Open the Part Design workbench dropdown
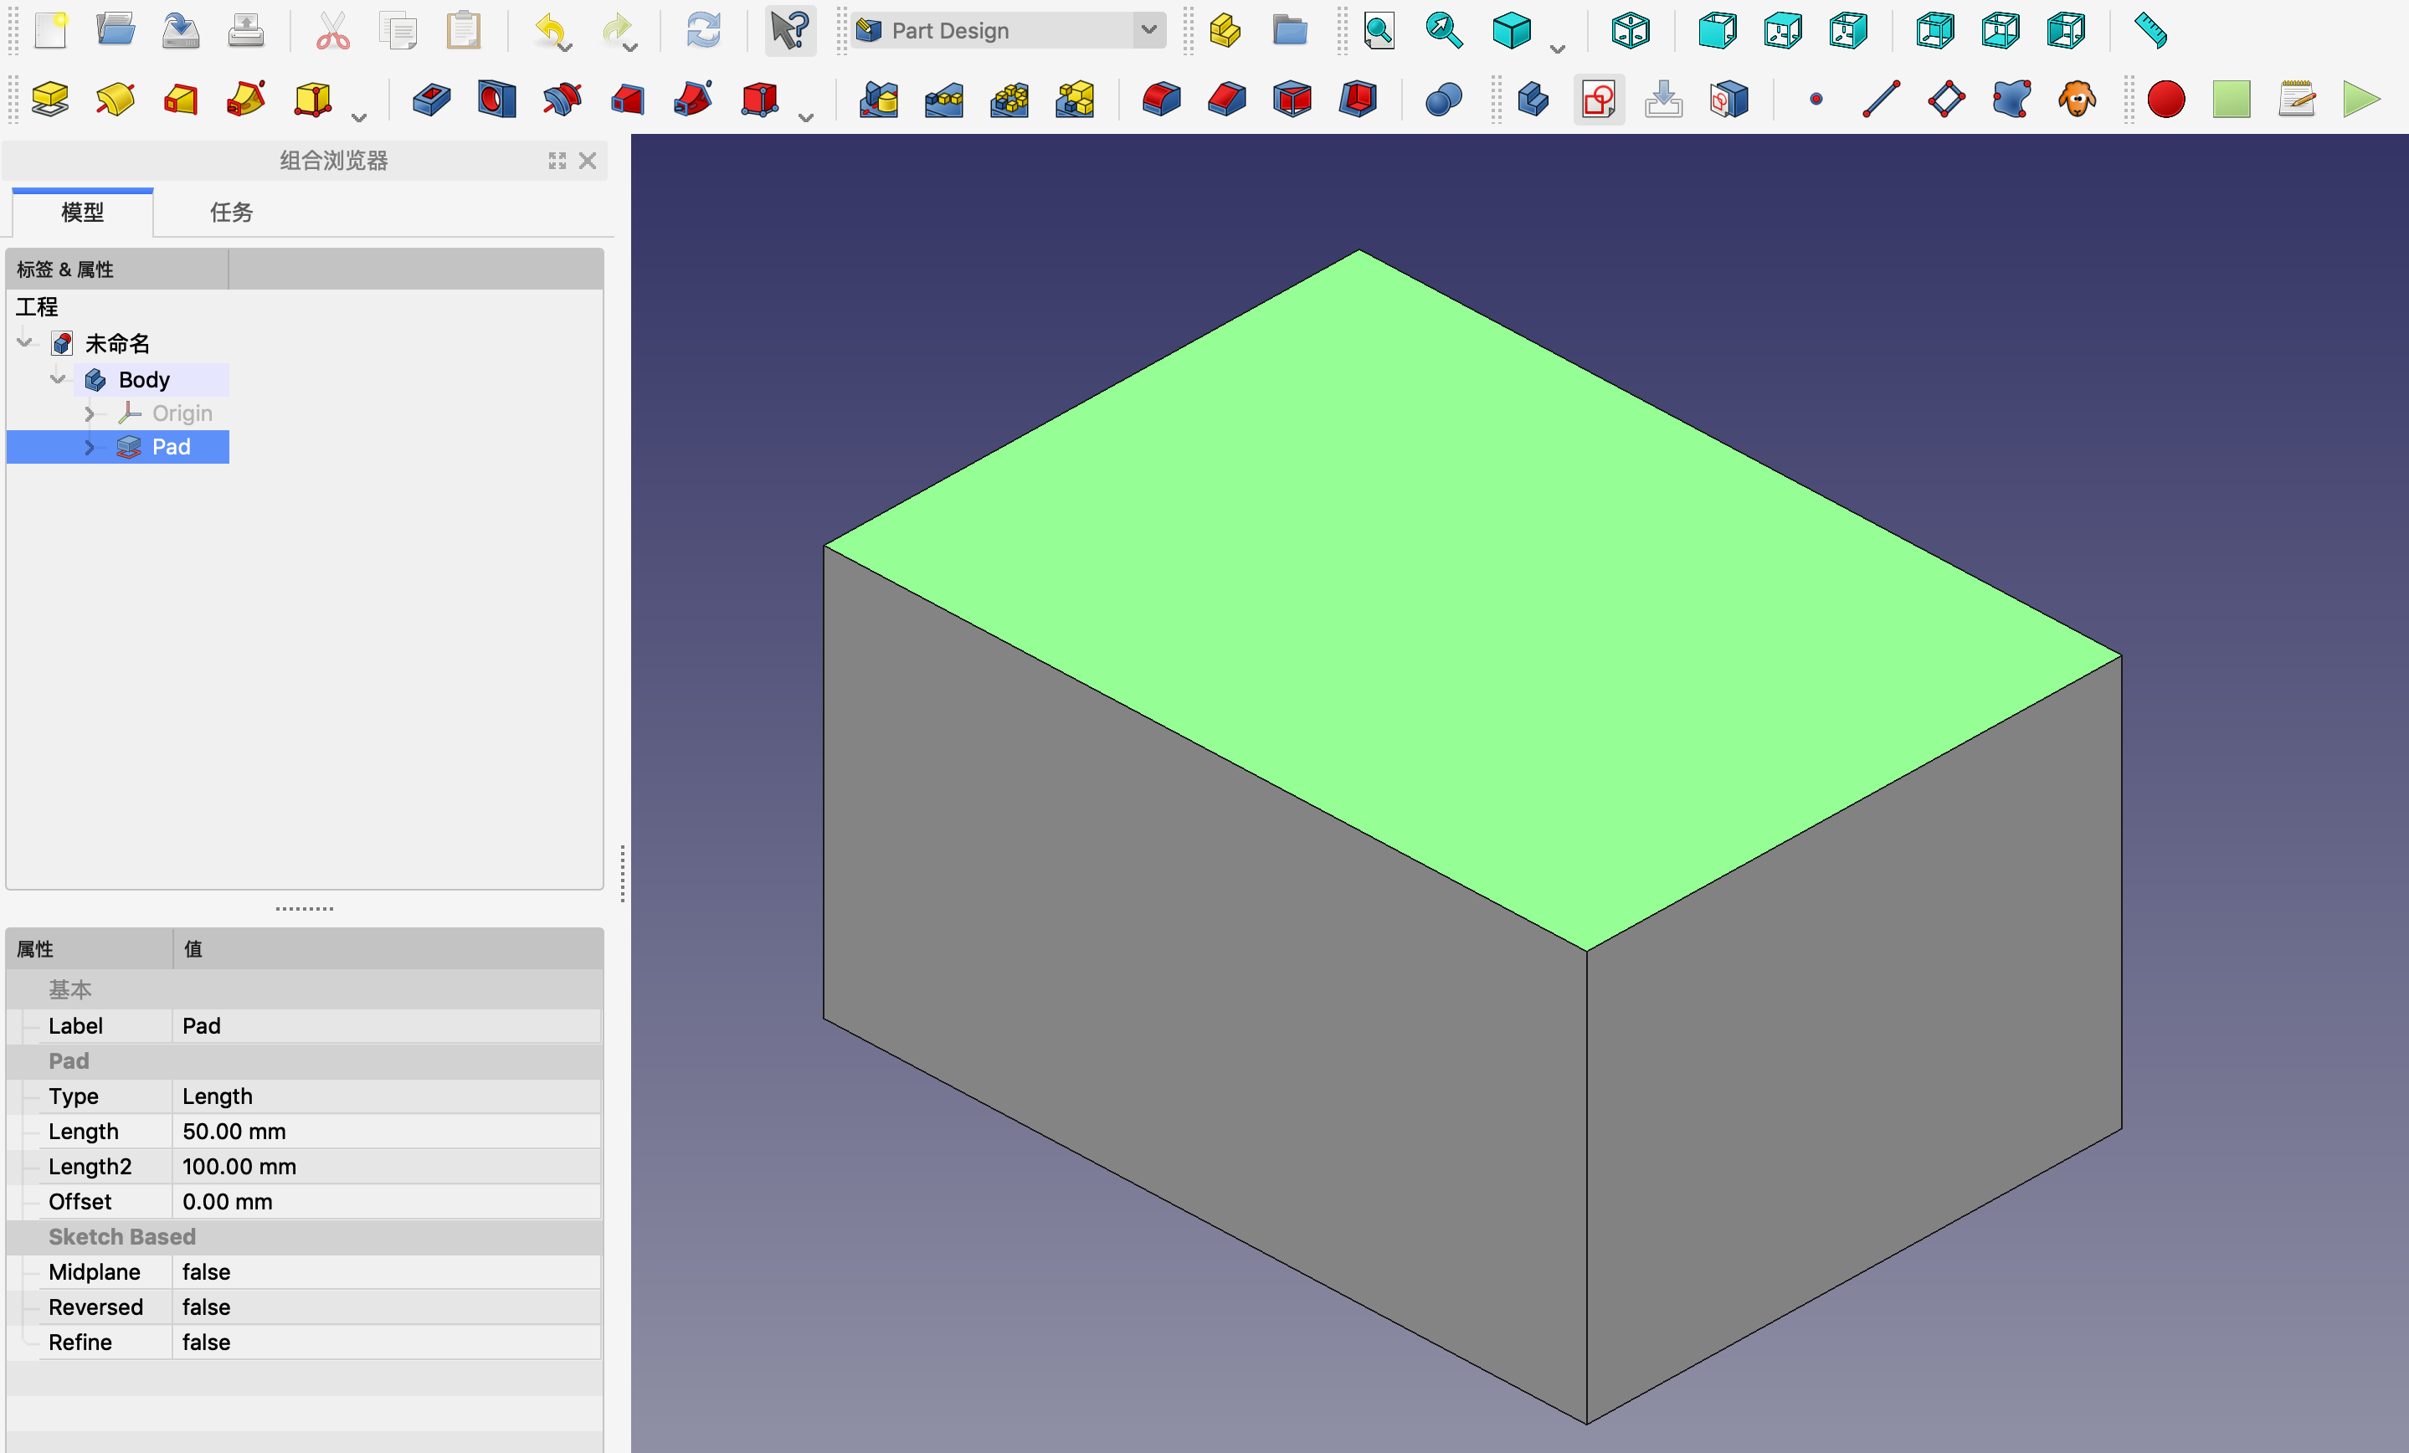The image size is (2409, 1453). point(1148,30)
